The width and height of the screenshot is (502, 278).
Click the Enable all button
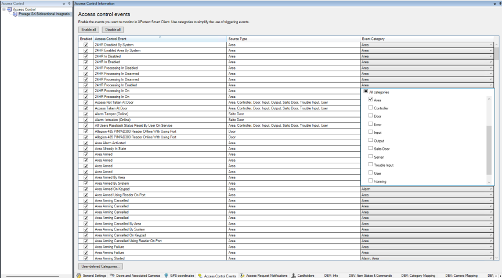[88, 29]
